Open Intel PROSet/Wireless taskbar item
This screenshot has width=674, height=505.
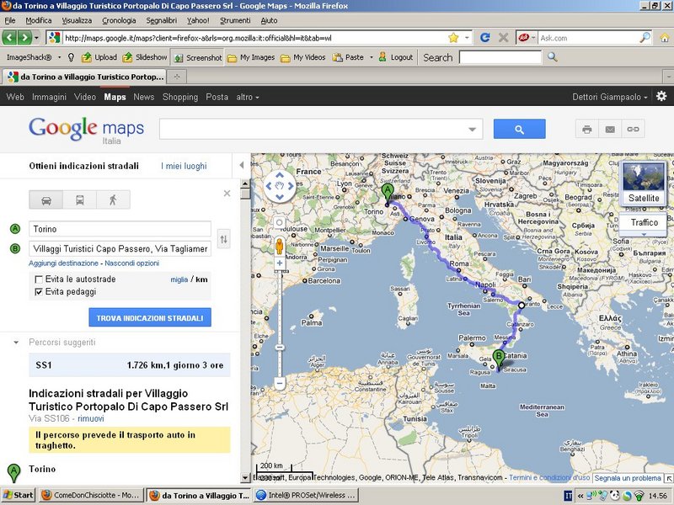pyautogui.click(x=306, y=495)
